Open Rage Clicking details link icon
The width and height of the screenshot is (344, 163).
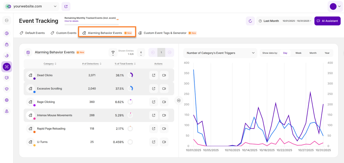click(x=154, y=102)
